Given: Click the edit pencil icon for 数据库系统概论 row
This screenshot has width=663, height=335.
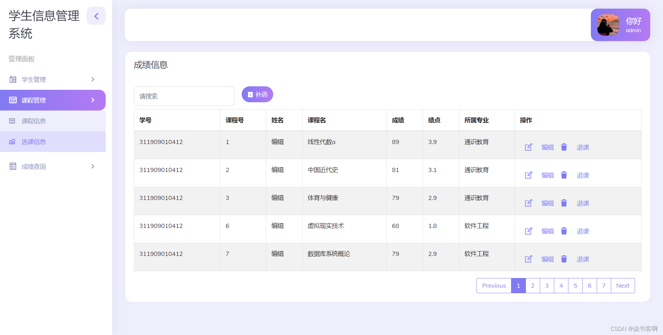Looking at the screenshot, I should pyautogui.click(x=529, y=259).
